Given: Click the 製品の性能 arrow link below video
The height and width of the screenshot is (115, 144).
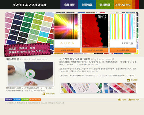Looking at the screenshot, I should [50, 94].
